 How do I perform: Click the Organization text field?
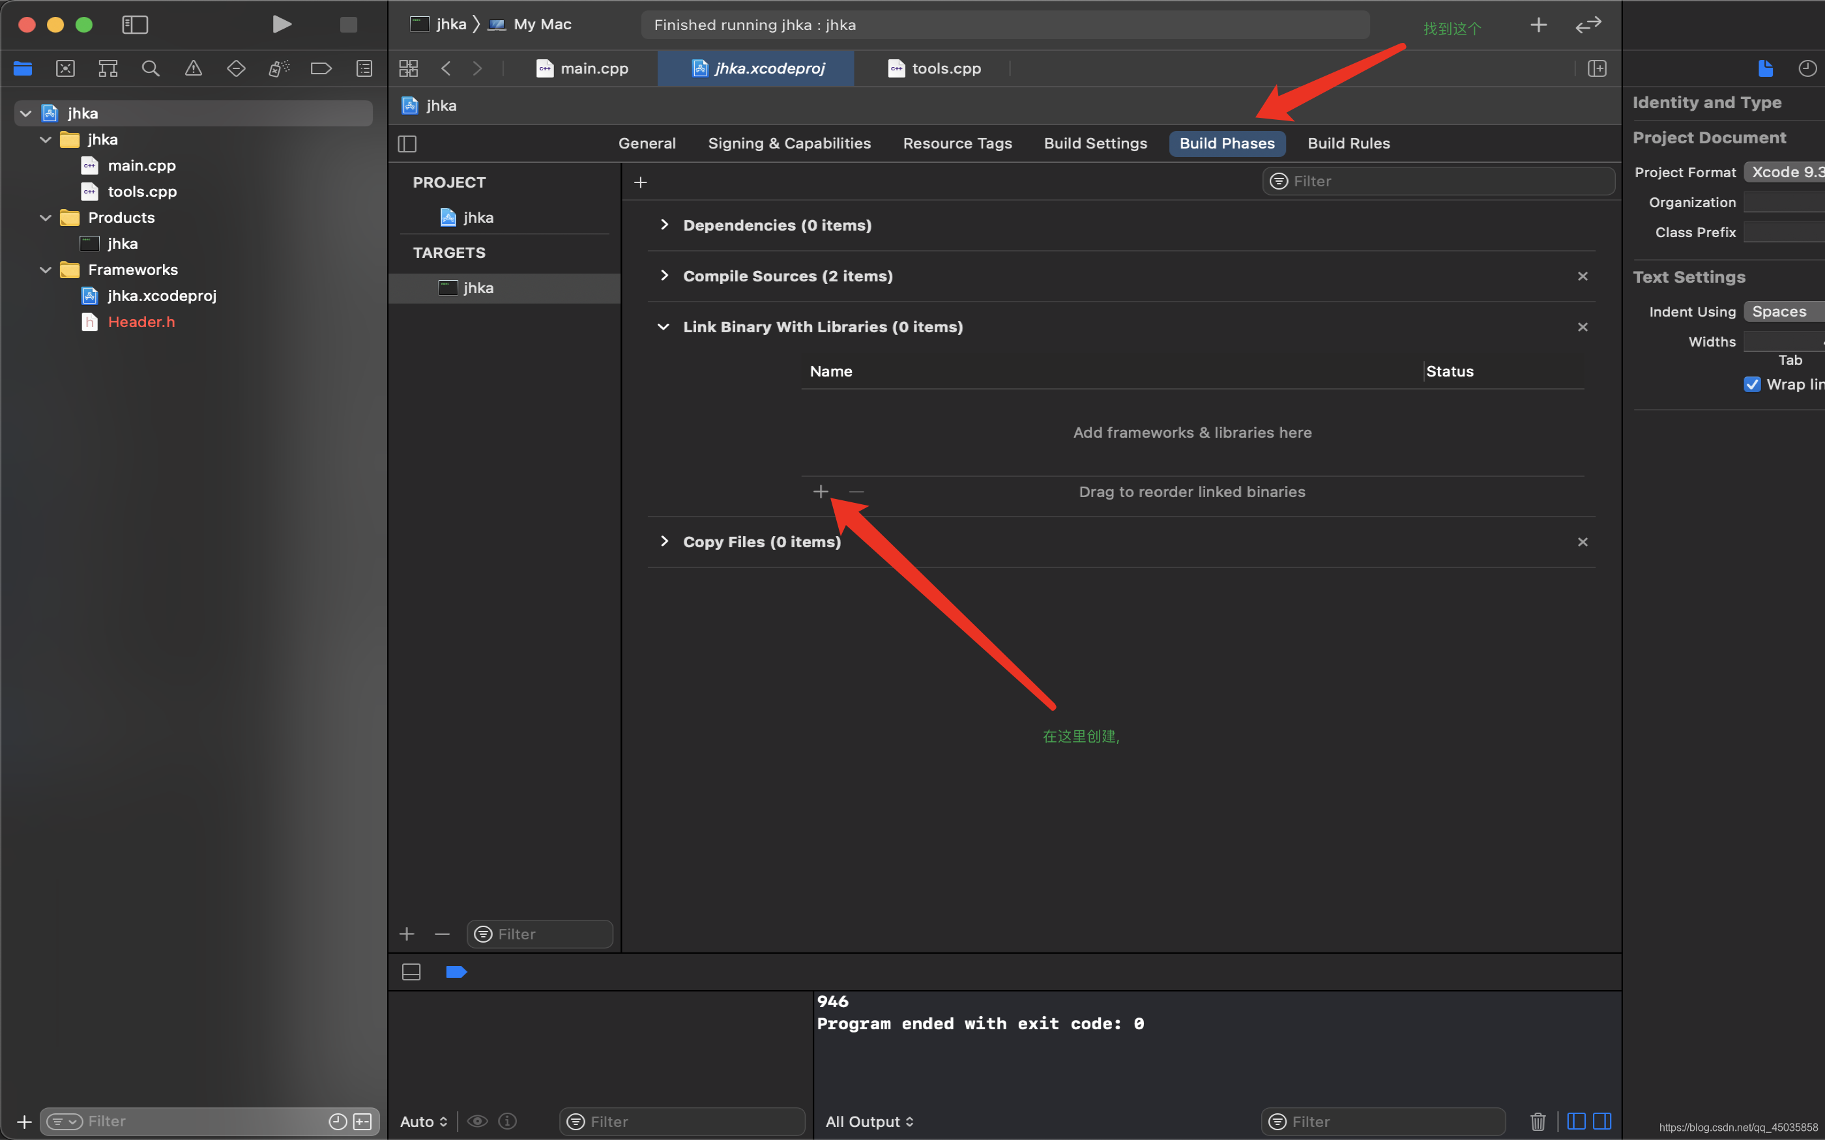(1785, 202)
